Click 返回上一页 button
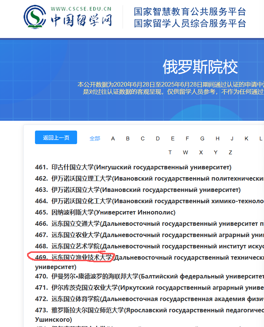The height and width of the screenshot is (327, 264). coord(56,138)
